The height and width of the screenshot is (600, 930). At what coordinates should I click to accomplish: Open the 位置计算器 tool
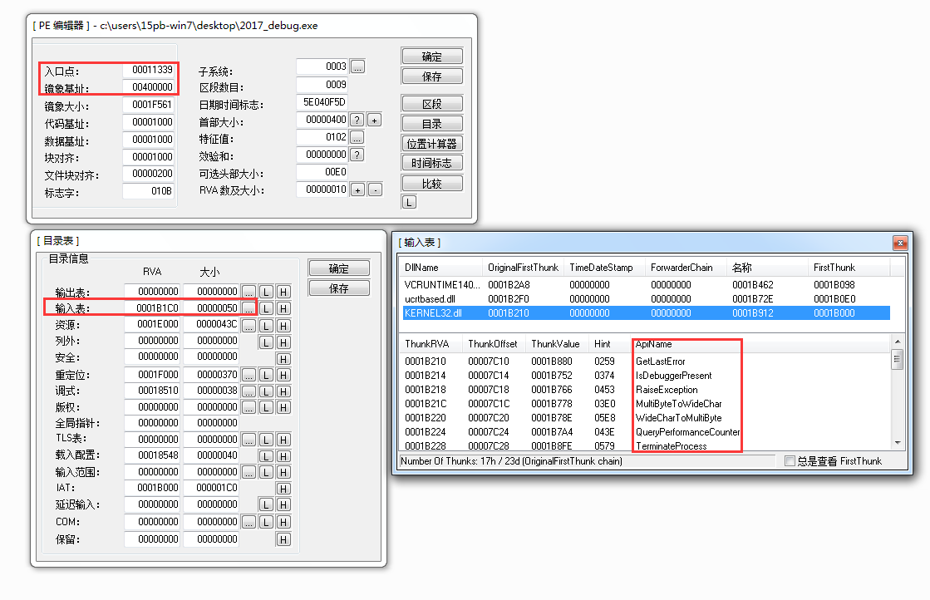[432, 144]
